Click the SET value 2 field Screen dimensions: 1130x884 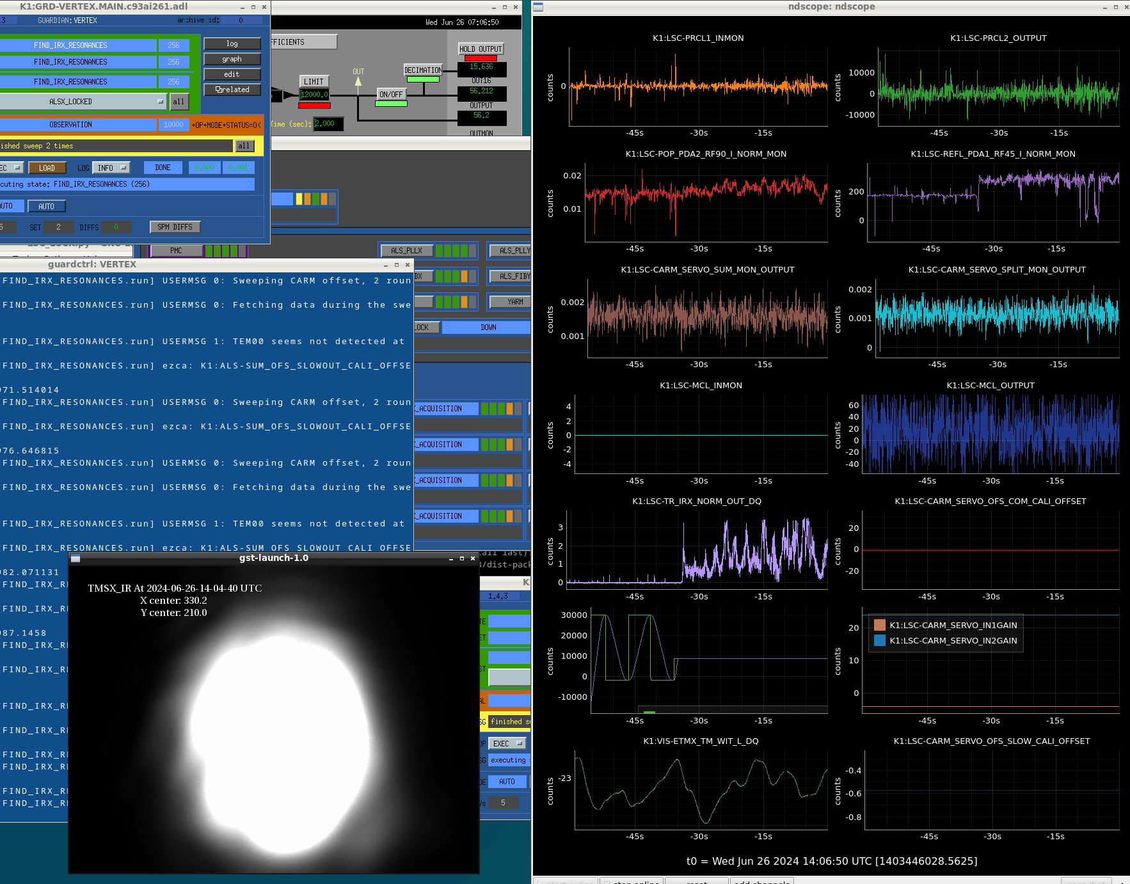pyautogui.click(x=58, y=227)
